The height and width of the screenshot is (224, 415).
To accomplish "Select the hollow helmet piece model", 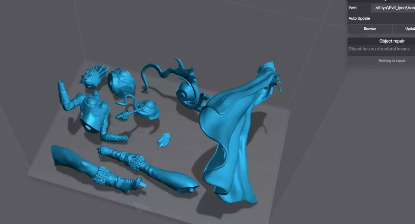I will (121, 82).
